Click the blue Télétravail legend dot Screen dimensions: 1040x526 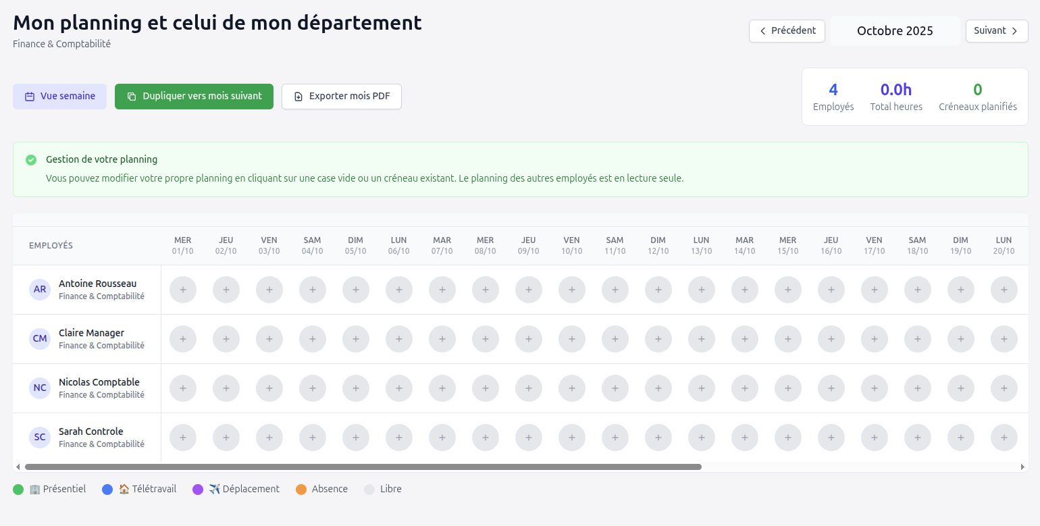(x=107, y=490)
